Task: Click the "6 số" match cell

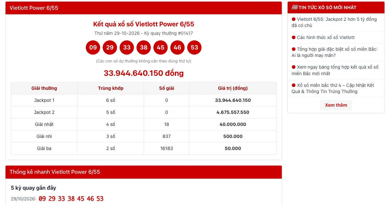Action: [x=111, y=100]
